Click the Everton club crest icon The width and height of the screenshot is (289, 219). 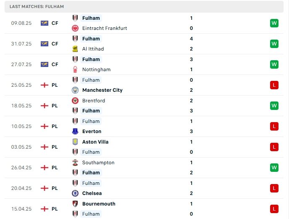point(75,131)
